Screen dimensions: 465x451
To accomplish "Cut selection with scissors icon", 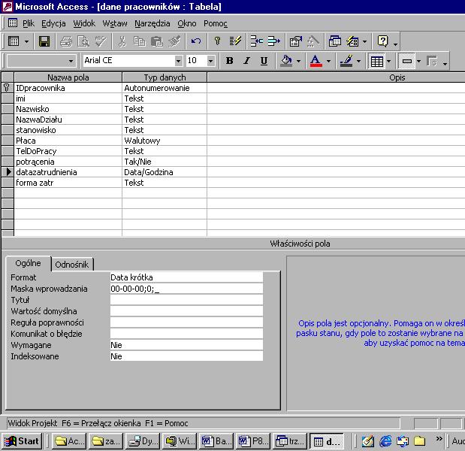I will [x=122, y=41].
